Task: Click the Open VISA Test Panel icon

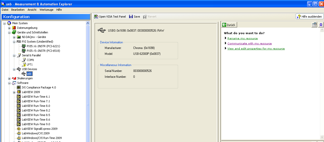Action: point(96,17)
